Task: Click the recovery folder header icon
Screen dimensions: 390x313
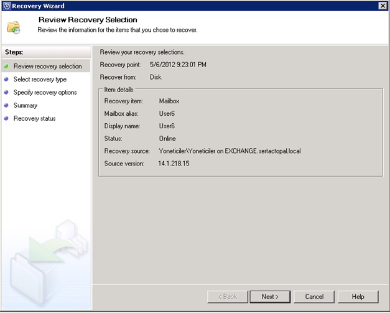Action: [x=14, y=27]
